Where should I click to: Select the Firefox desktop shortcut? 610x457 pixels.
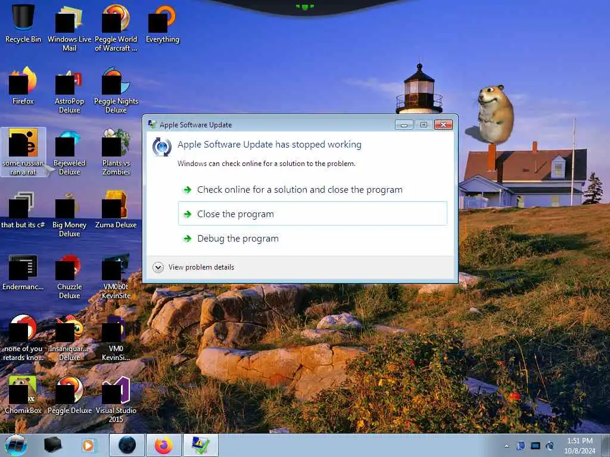click(23, 86)
